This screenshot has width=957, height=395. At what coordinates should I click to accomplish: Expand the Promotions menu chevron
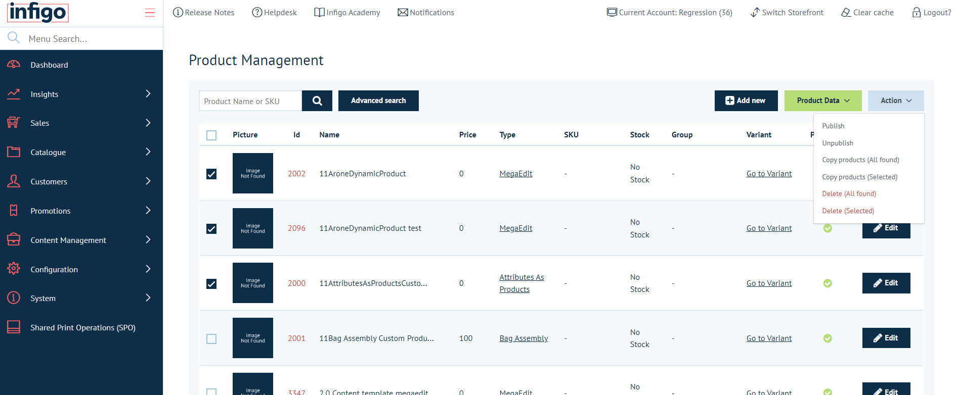[x=148, y=210]
